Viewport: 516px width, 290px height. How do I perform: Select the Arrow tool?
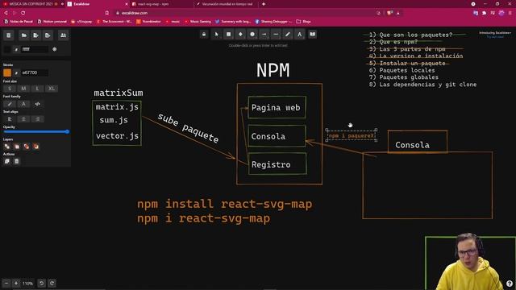pos(264,34)
